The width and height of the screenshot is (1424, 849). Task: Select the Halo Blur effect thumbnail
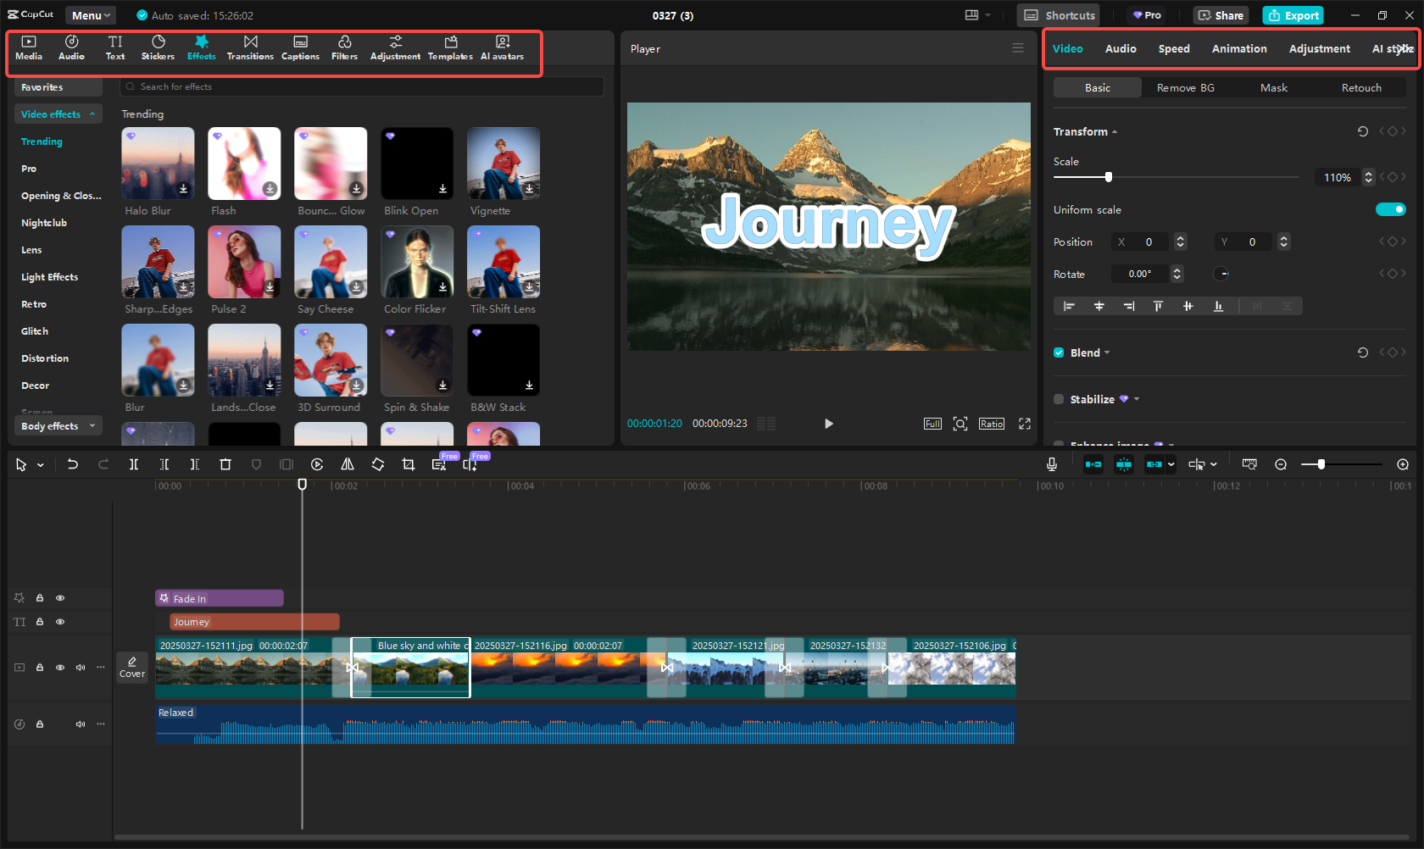point(158,164)
